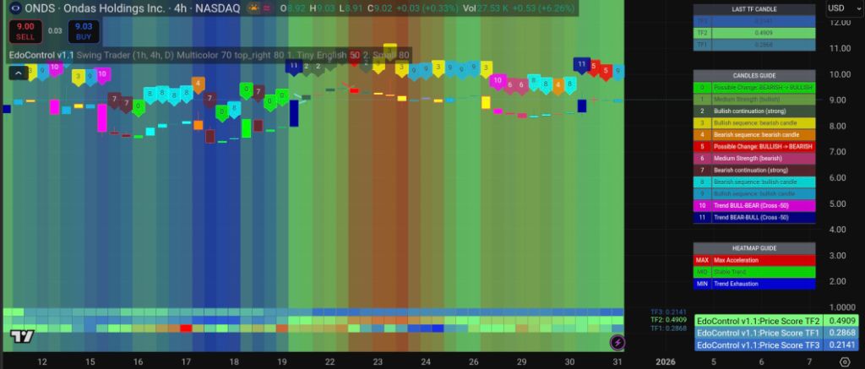Click 'Bullish continuation (strong)' guide row
865x369 pixels.
click(x=754, y=111)
